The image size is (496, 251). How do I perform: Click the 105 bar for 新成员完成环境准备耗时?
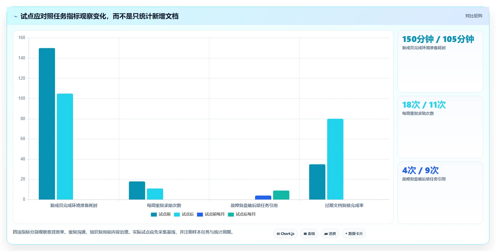click(65, 147)
